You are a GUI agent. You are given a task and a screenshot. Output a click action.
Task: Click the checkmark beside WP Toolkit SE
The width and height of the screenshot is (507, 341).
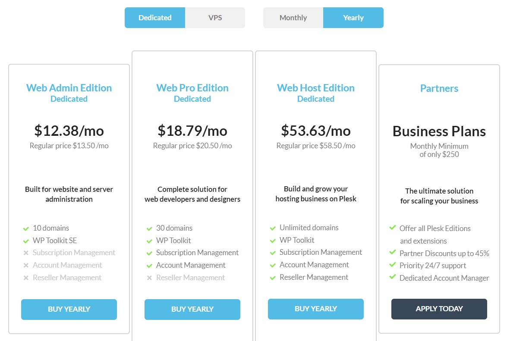pos(26,241)
